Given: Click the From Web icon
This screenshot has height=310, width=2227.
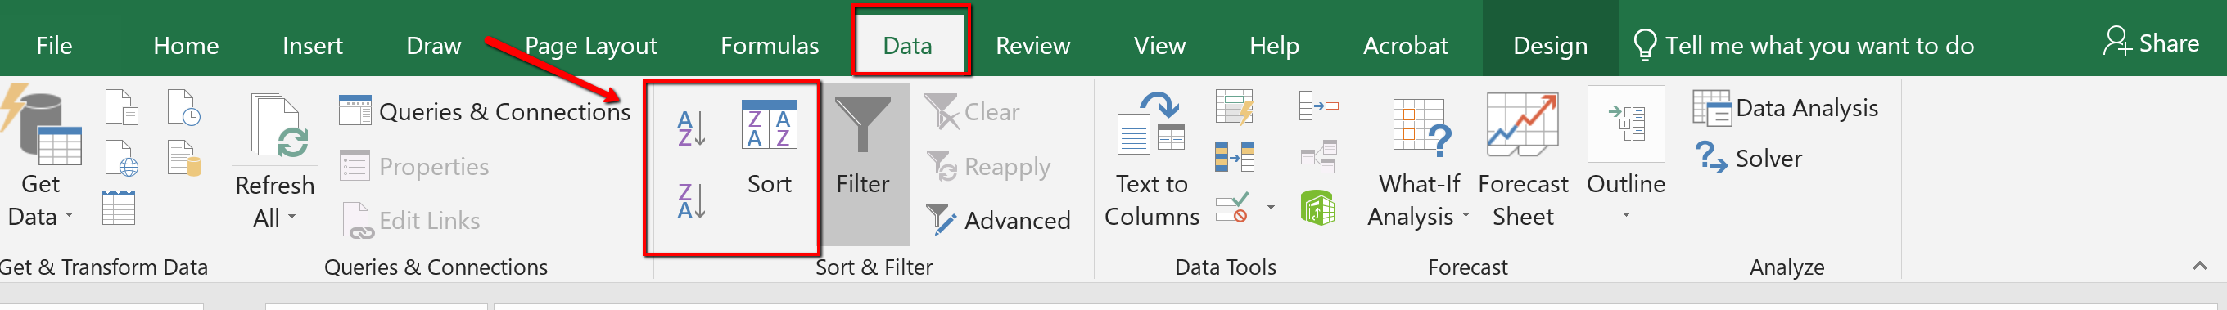Looking at the screenshot, I should click(x=122, y=158).
